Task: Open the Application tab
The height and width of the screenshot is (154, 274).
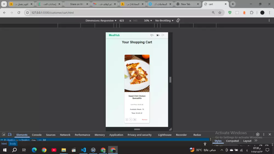Action: (116, 135)
